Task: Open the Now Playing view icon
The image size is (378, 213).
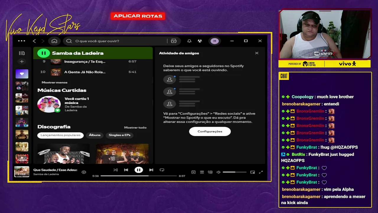Action: (x=193, y=172)
